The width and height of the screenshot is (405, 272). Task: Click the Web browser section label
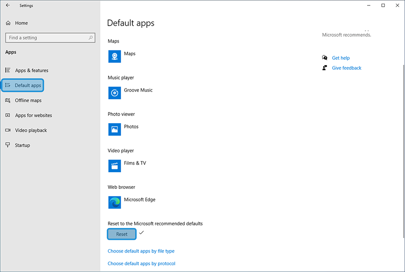[121, 187]
